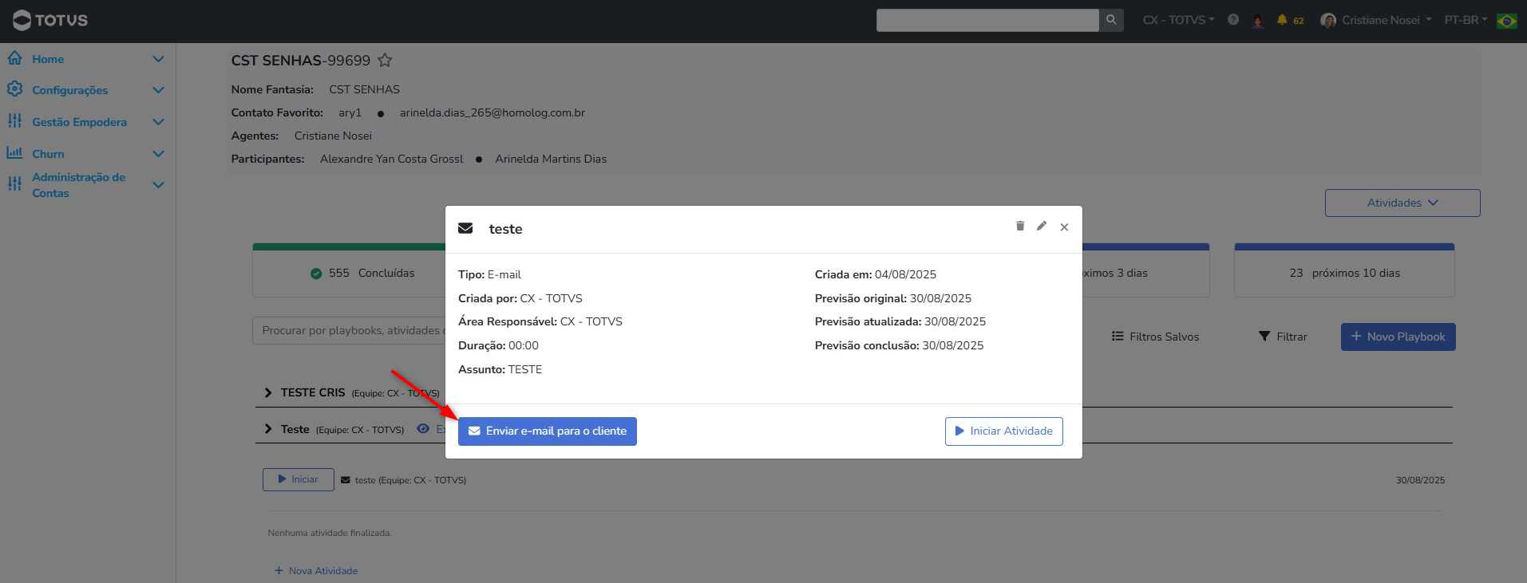Open the CX - TOTVS team dropdown
Viewport: 1527px width, 583px height.
1178,20
